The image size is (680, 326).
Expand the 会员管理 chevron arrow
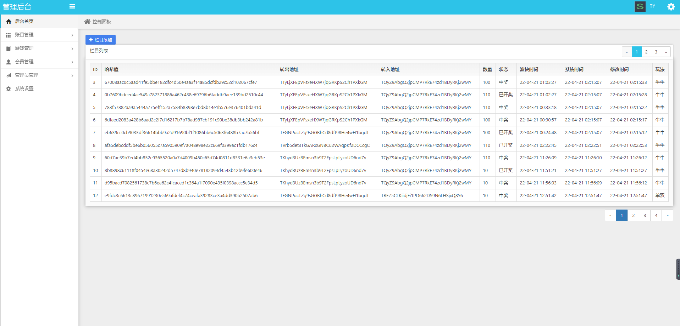72,62
